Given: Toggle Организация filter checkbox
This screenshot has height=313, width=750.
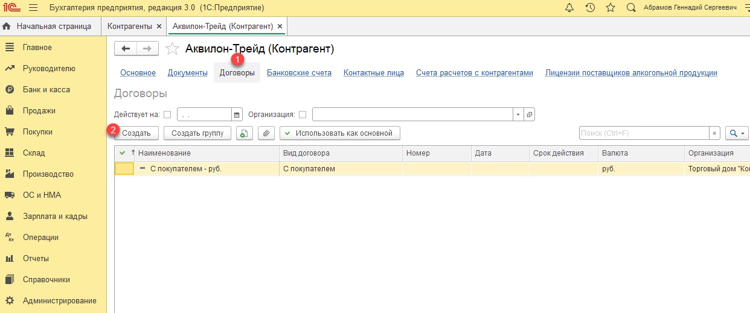Looking at the screenshot, I should 303,115.
